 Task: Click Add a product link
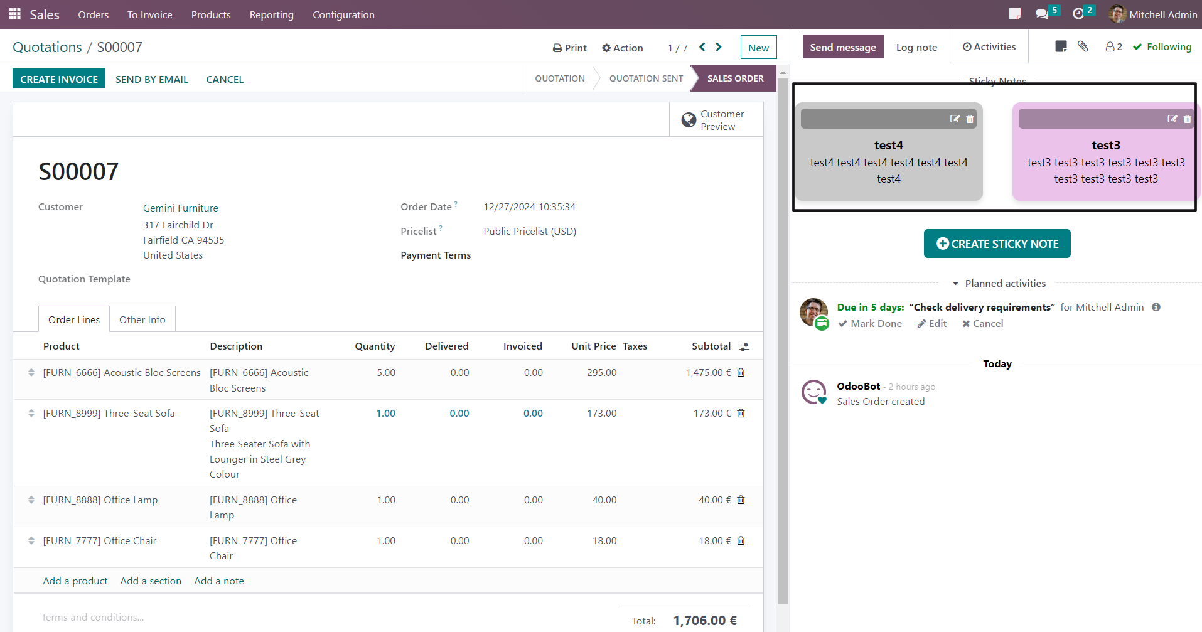coord(75,581)
